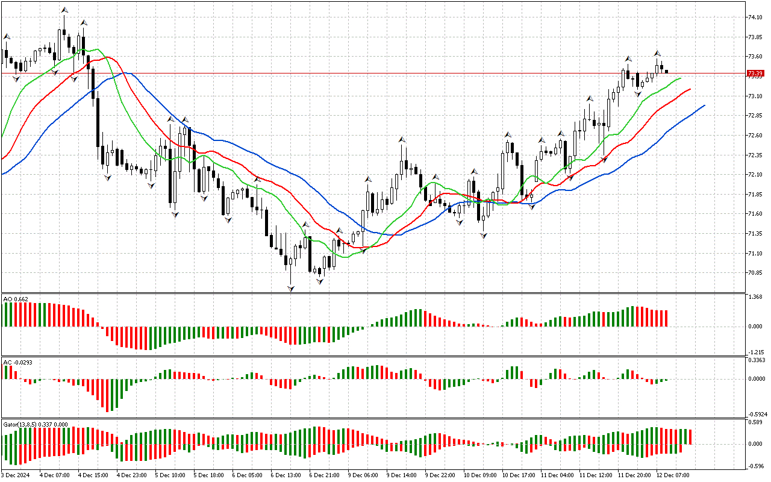Click the 71.10 price level label
771x482 pixels.
click(x=755, y=254)
